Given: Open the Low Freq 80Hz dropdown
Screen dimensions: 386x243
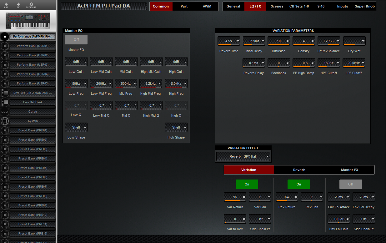Looking at the screenshot, I should (x=76, y=84).
